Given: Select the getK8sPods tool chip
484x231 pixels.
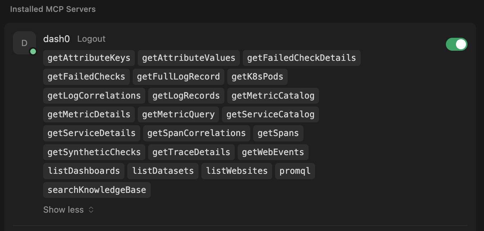Looking at the screenshot, I should [257, 77].
